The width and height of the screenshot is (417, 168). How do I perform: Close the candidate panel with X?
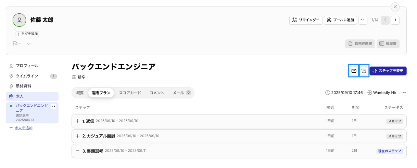(x=395, y=7)
